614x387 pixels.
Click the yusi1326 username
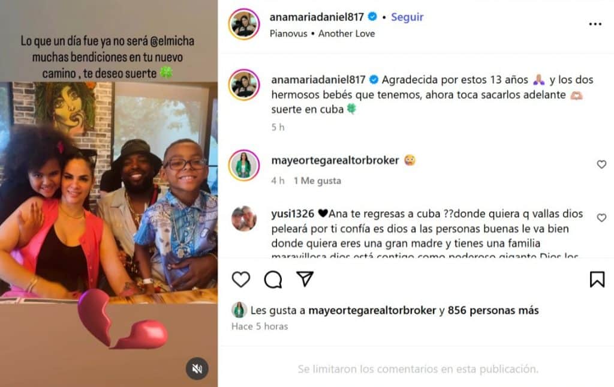pos(293,214)
